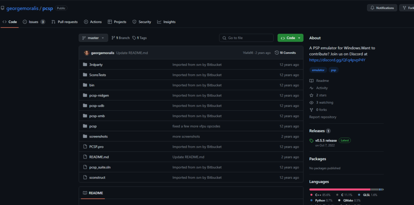Open the 3rdparty folder
Viewport: 414px width, 205px height.
(x=96, y=65)
